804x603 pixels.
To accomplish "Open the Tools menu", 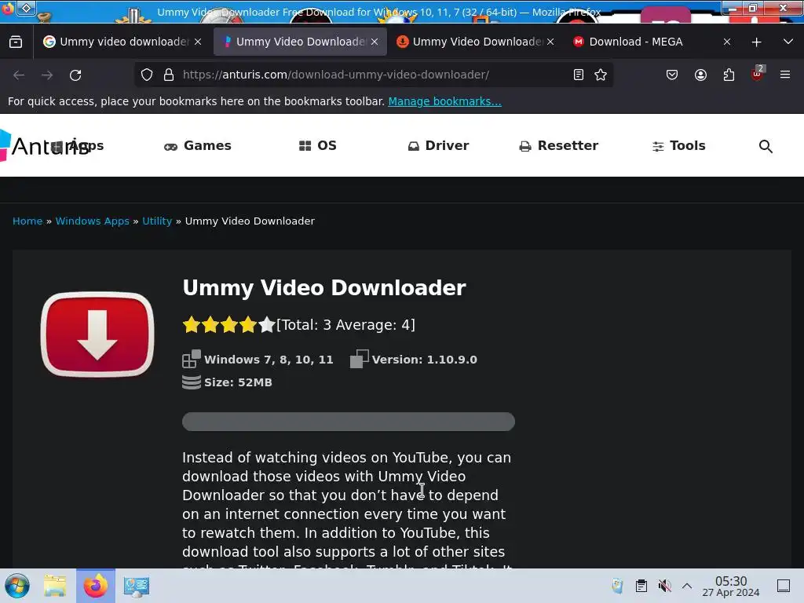I will [678, 145].
